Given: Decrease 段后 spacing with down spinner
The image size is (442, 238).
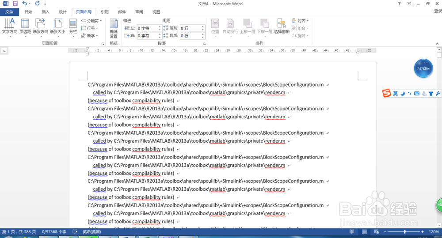Looking at the screenshot, I should [x=202, y=38].
